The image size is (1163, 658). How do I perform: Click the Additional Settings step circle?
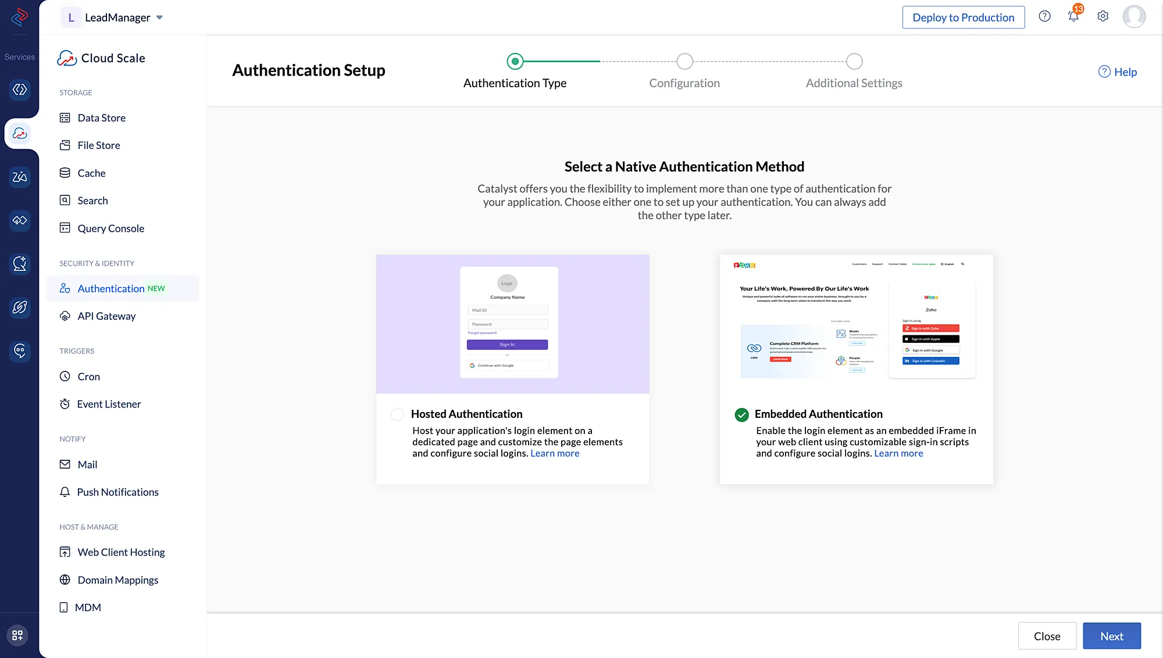(854, 61)
